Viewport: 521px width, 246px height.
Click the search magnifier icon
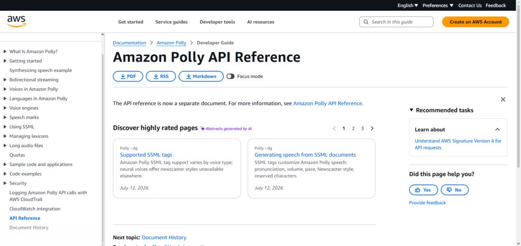click(x=366, y=22)
